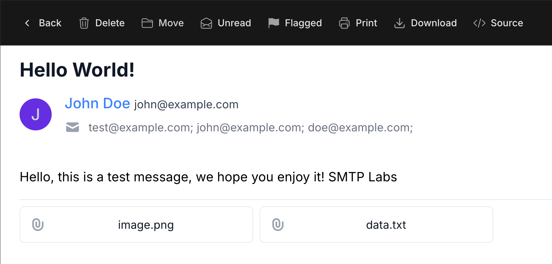Screen dimensions: 552x264
Task: Click the code brackets Source icon
Action: pos(479,23)
